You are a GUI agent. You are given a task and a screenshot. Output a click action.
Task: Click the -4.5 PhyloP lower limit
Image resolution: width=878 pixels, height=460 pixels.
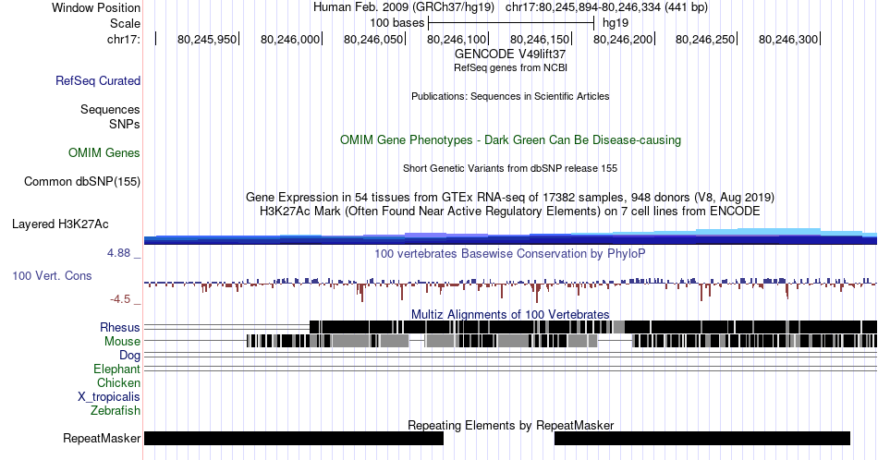120,299
